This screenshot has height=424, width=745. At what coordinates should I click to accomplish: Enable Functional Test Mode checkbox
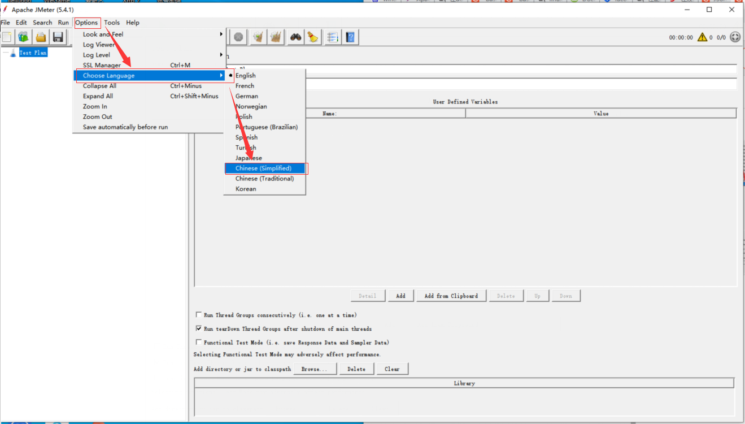[198, 342]
